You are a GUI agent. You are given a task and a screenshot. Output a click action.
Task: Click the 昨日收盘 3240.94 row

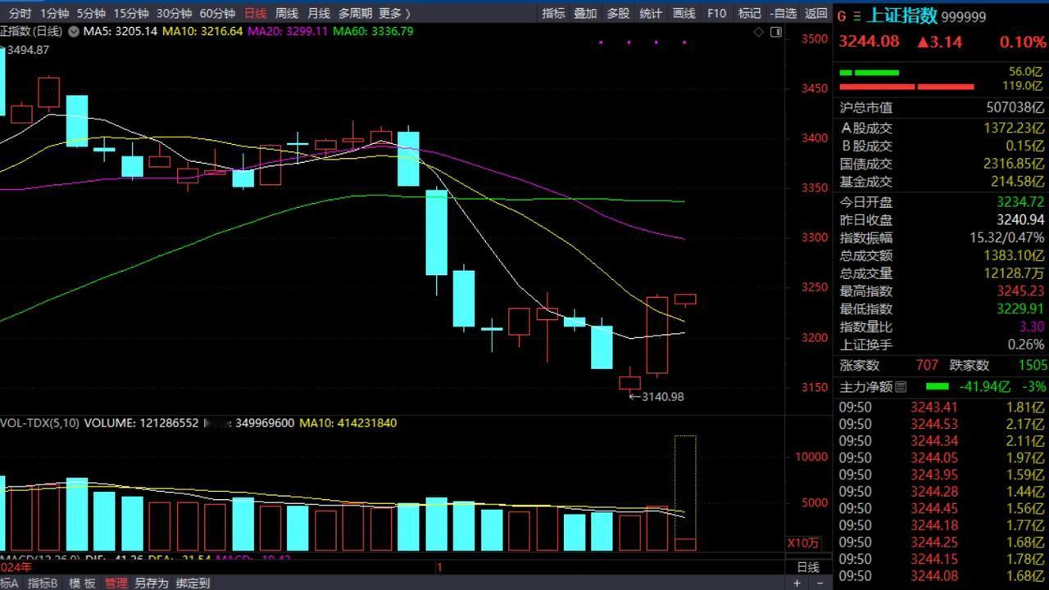(942, 220)
